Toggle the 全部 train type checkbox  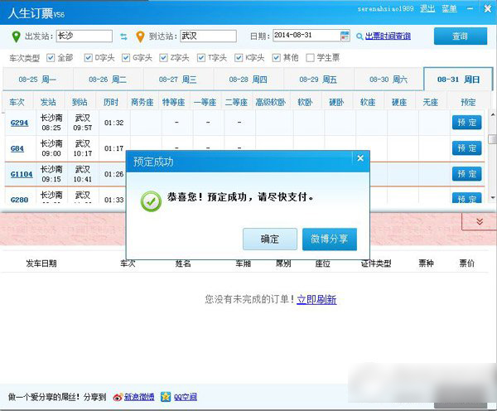pos(51,58)
